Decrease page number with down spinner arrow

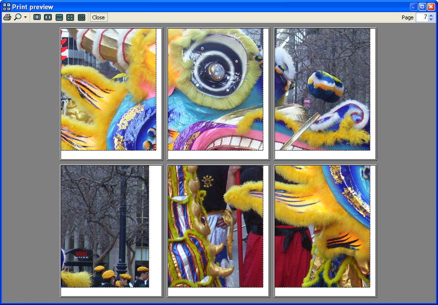click(431, 20)
